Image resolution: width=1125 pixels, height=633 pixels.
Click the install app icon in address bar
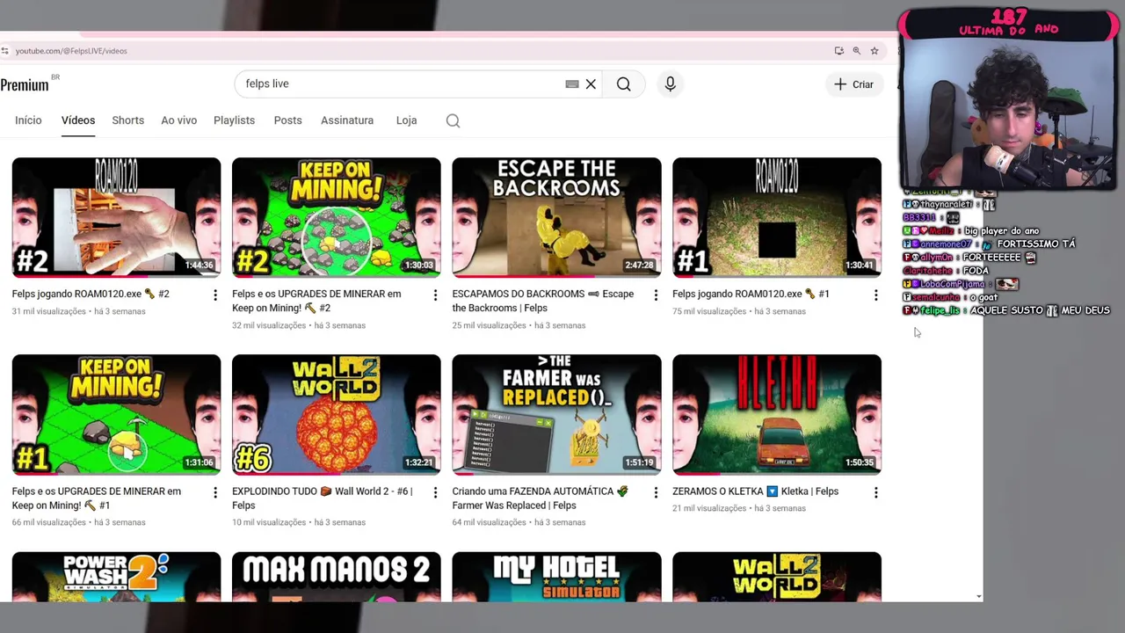(x=838, y=51)
